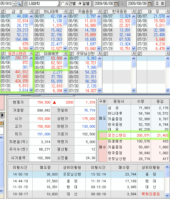Viewport: 170px width, 199px height.
Task: Select the 14:50:18 이탈시간 row
Action: coord(86,174)
